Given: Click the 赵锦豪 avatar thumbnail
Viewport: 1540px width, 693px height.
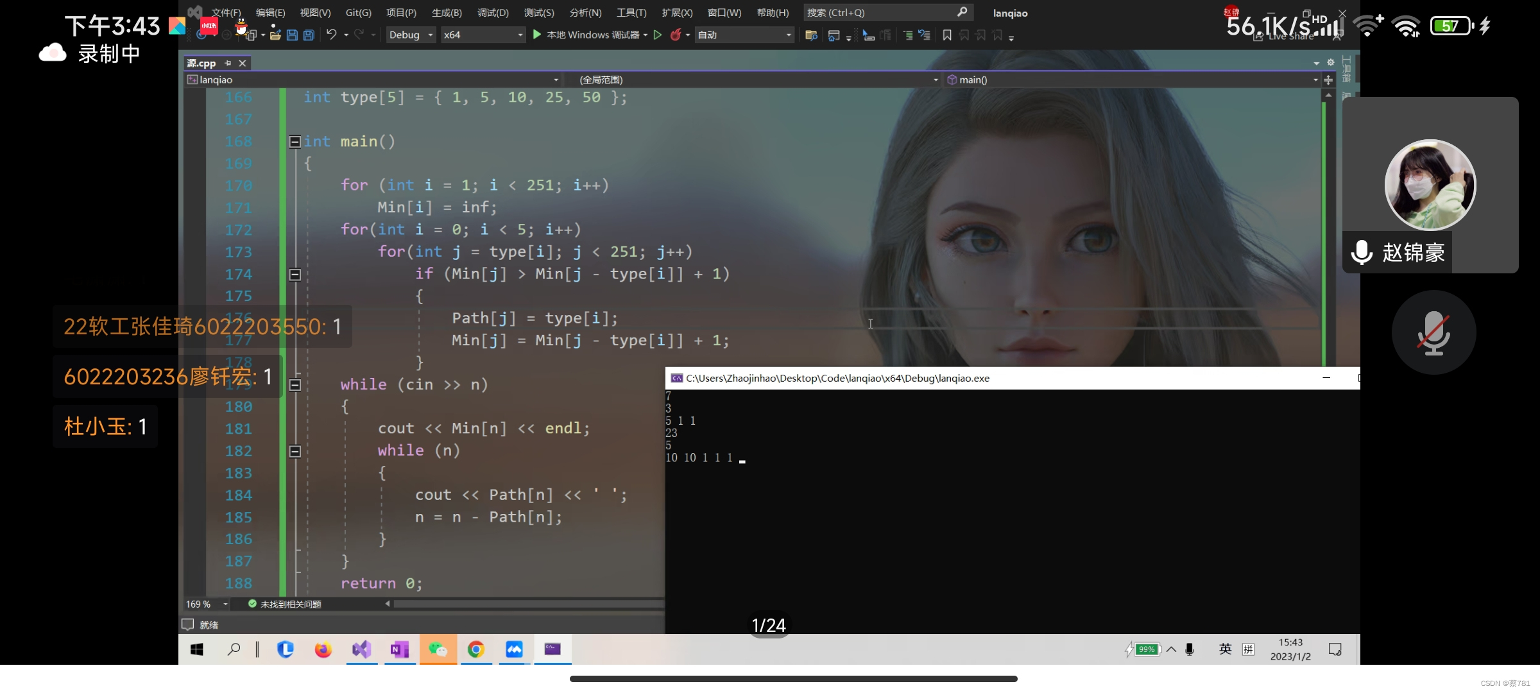Looking at the screenshot, I should [1430, 185].
